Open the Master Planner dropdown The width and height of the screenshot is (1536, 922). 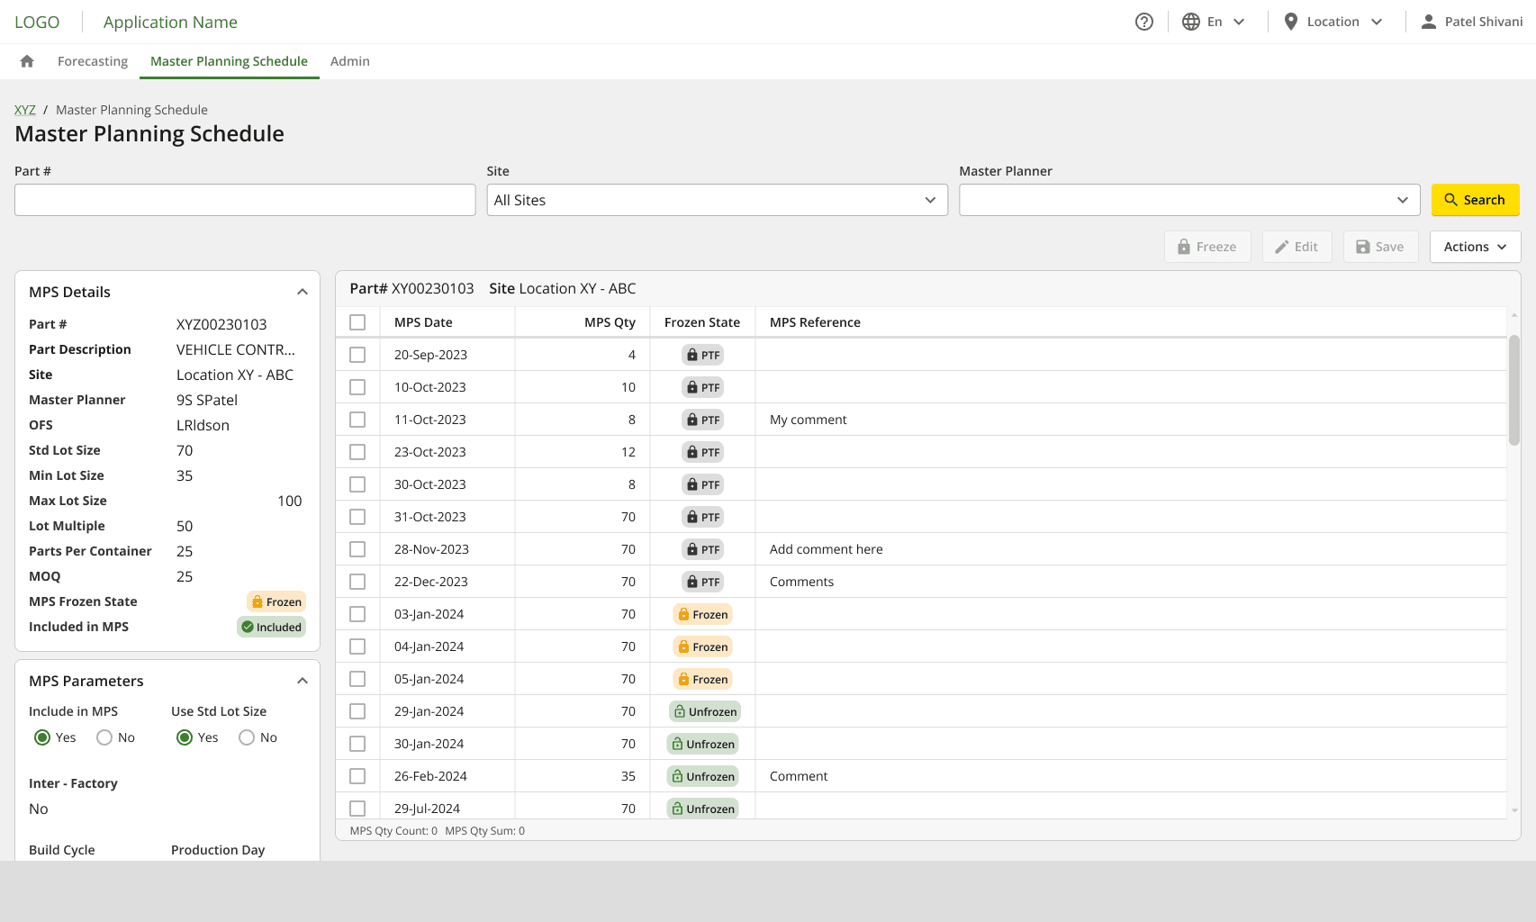pyautogui.click(x=1189, y=200)
